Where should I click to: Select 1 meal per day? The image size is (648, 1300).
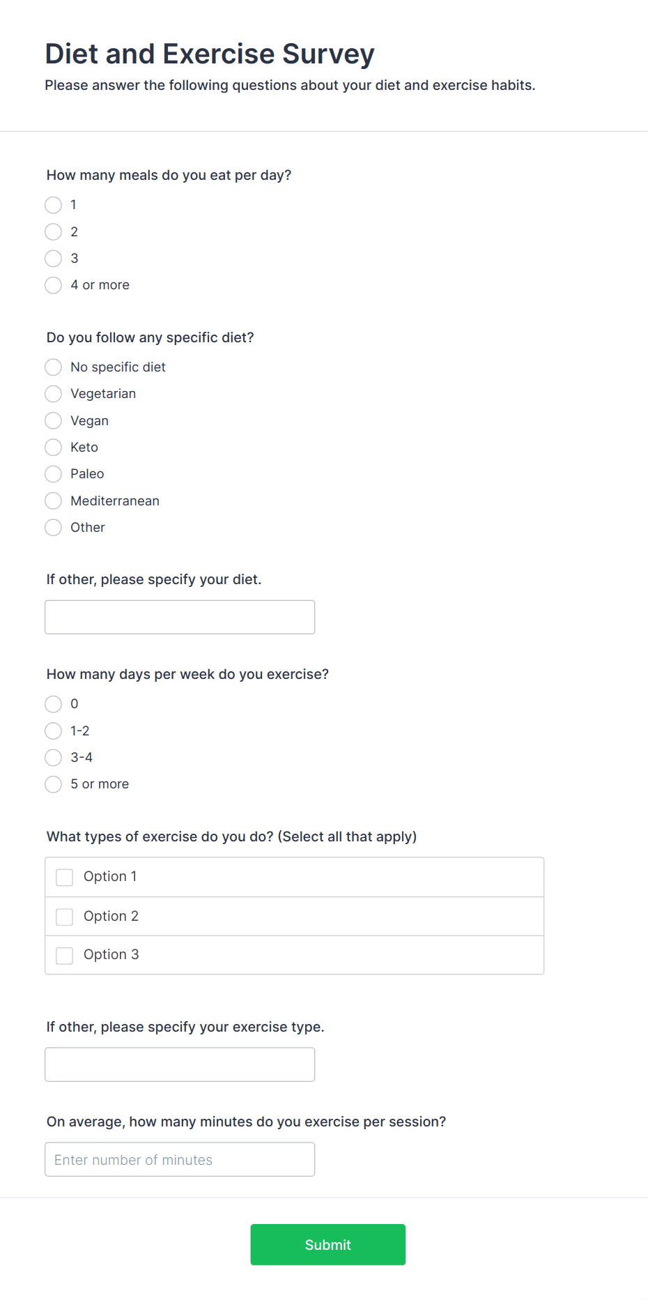[x=54, y=205]
